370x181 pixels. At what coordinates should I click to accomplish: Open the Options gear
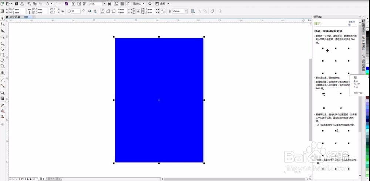tap(150, 4)
